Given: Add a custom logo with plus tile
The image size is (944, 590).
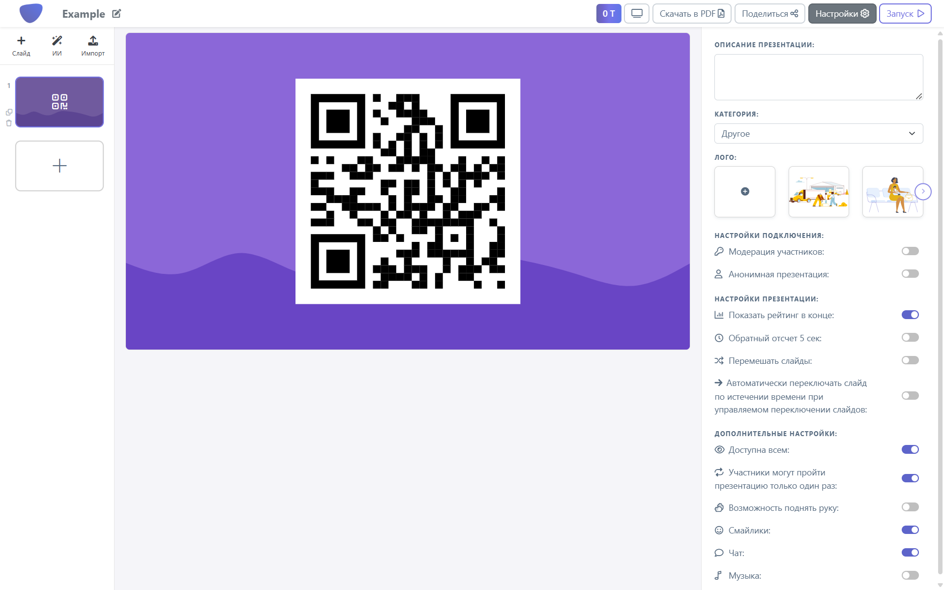Looking at the screenshot, I should pos(745,192).
